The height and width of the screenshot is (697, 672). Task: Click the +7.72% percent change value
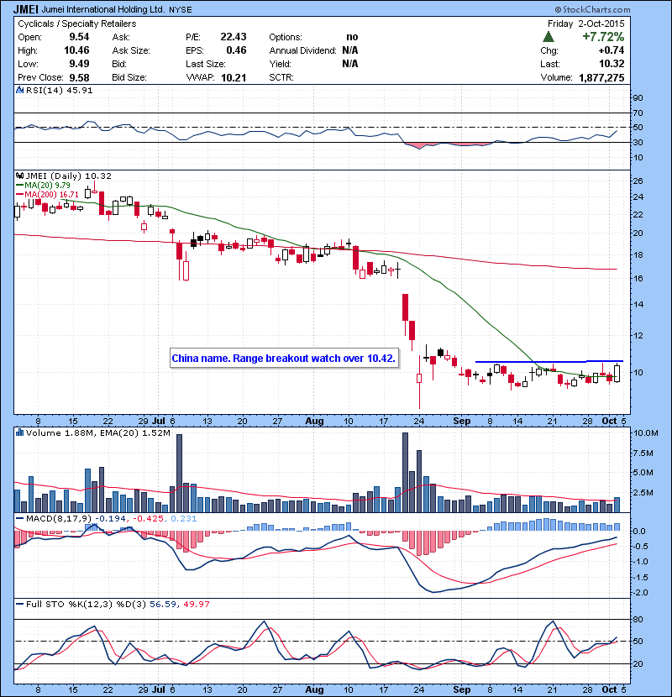603,37
